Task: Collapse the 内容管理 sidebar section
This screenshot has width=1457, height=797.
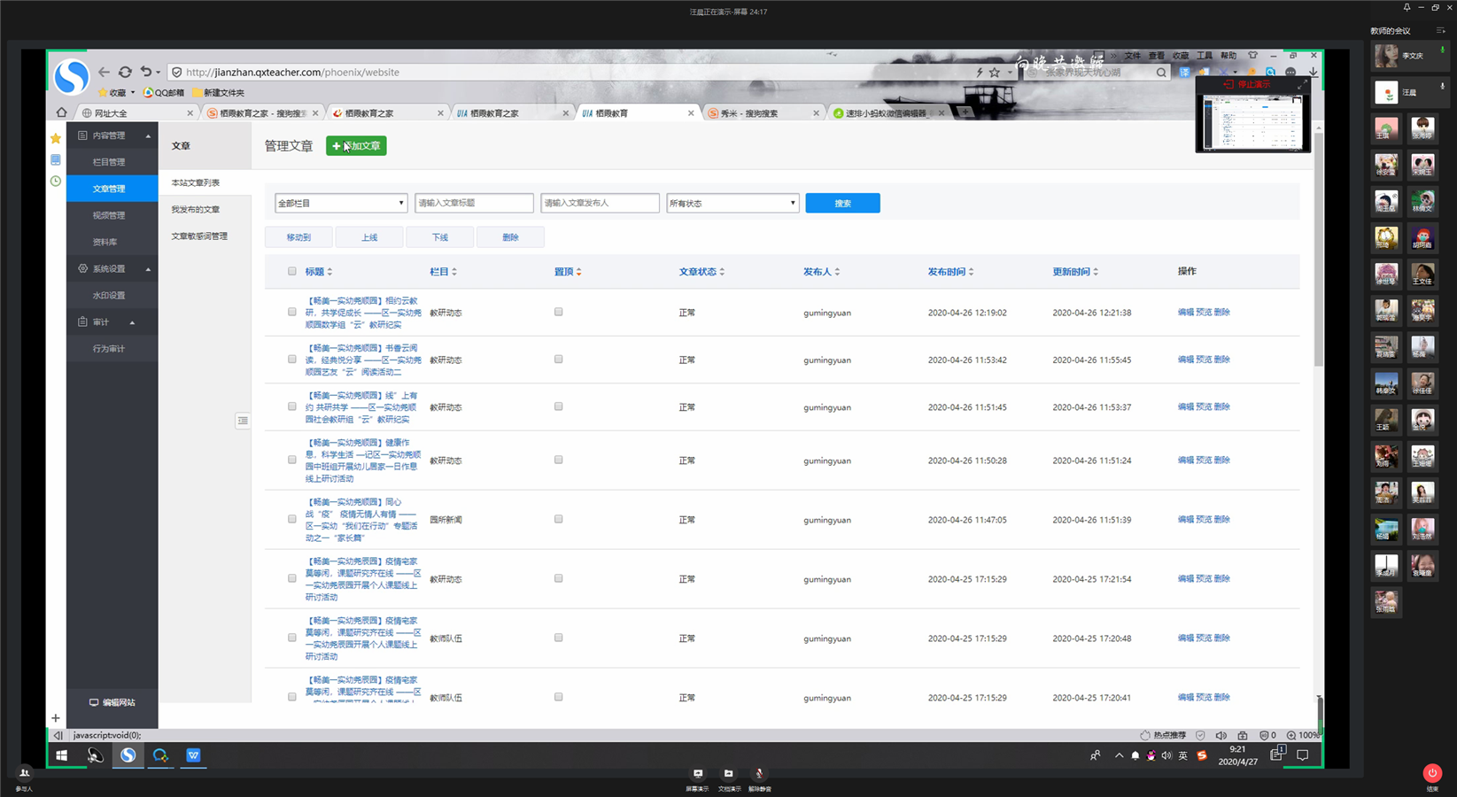Action: (x=148, y=136)
